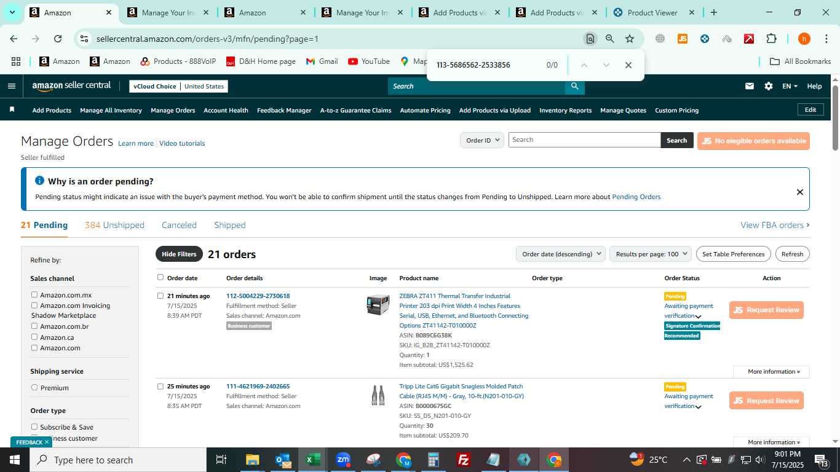840x472 pixels.
Task: Check the Subscribe & Save order type
Action: pyautogui.click(x=34, y=427)
